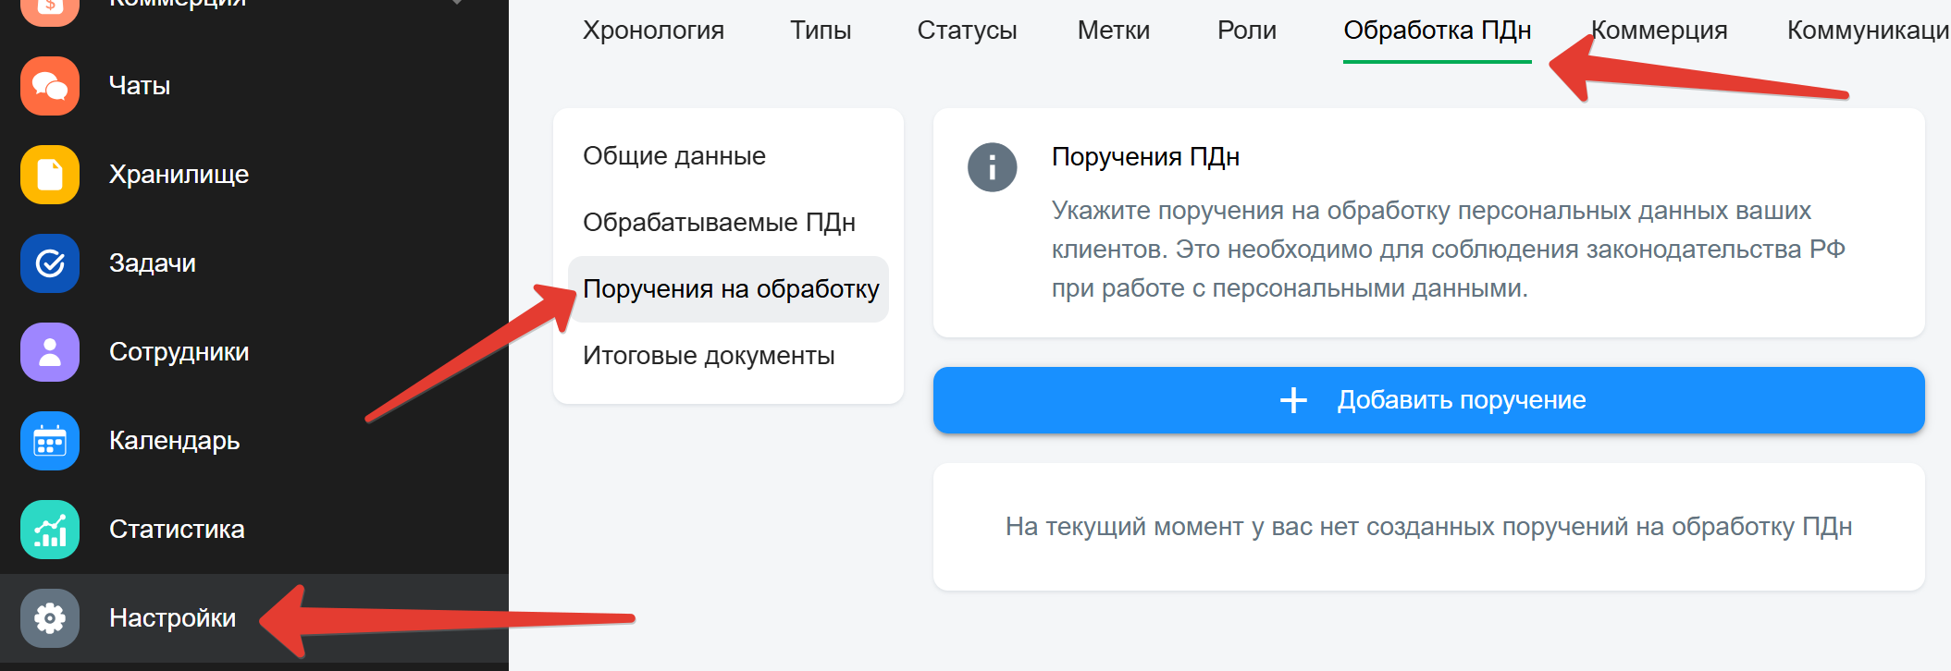Switch to the Коммерция tab
Image resolution: width=1951 pixels, height=671 pixels.
(x=1660, y=30)
